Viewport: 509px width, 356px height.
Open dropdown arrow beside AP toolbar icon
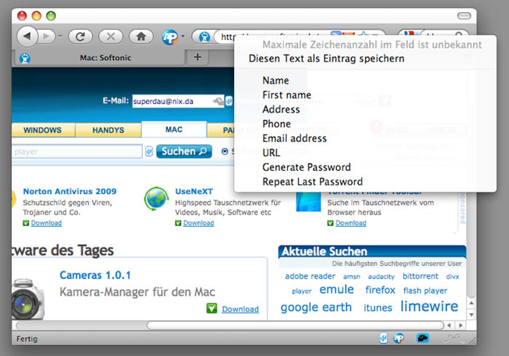pos(183,36)
